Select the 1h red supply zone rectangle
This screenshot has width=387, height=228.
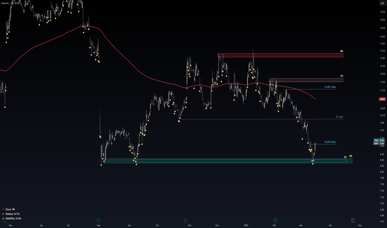pos(306,80)
